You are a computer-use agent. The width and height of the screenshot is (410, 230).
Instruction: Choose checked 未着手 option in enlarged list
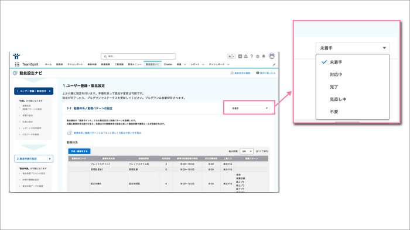[x=353, y=62]
